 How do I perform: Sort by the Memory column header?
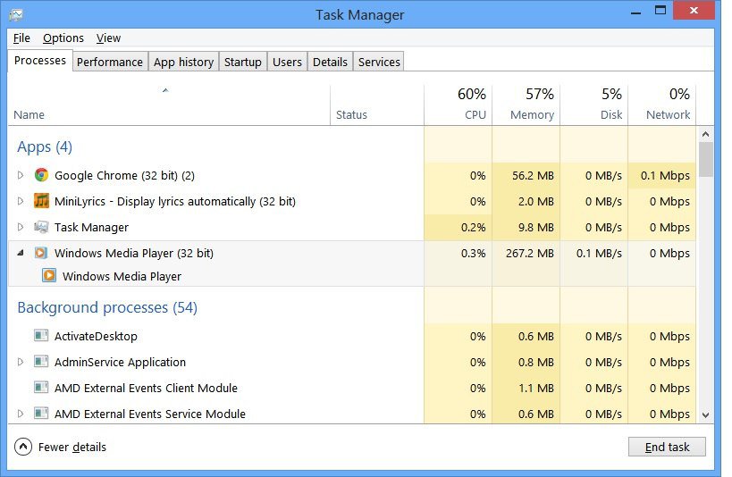526,105
